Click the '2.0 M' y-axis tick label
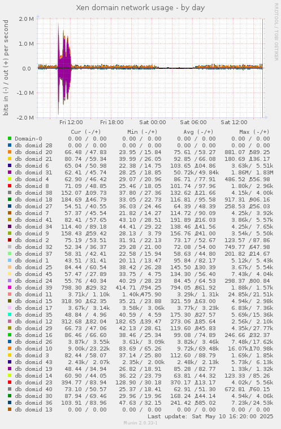The height and width of the screenshot is (429, 281). coord(27,19)
